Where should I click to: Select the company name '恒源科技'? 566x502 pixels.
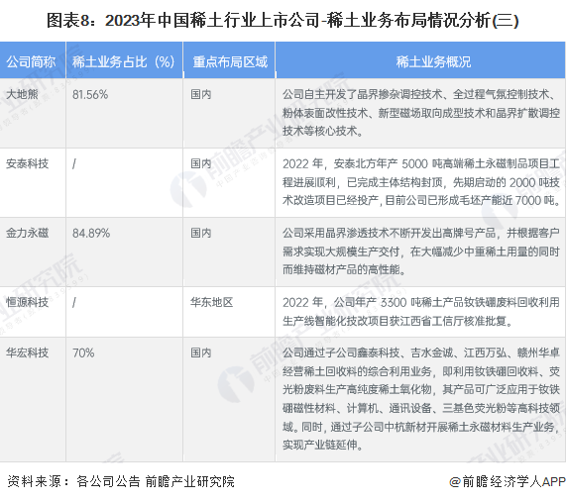(28, 302)
